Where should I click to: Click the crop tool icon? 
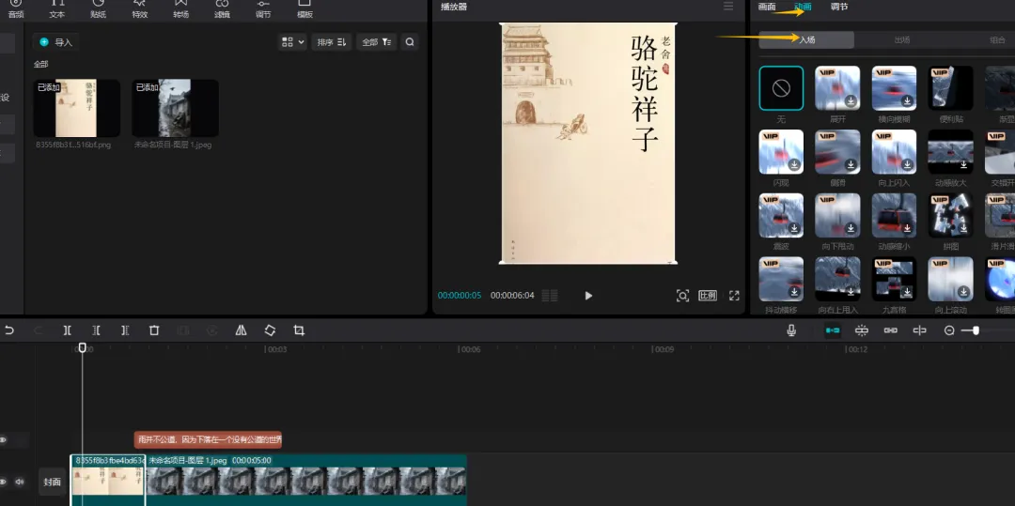tap(299, 330)
